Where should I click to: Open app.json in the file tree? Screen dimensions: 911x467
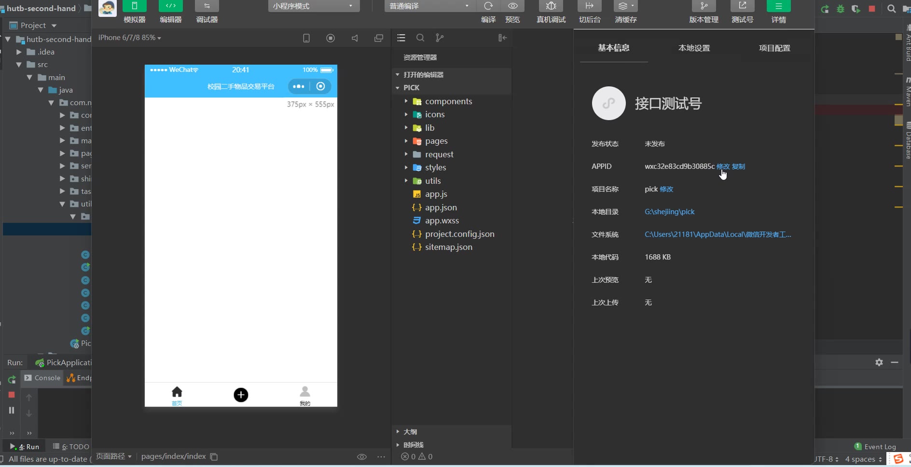coord(441,207)
